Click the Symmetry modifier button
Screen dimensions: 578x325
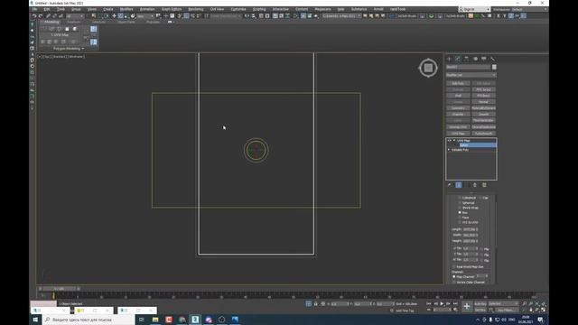pyautogui.click(x=458, y=108)
